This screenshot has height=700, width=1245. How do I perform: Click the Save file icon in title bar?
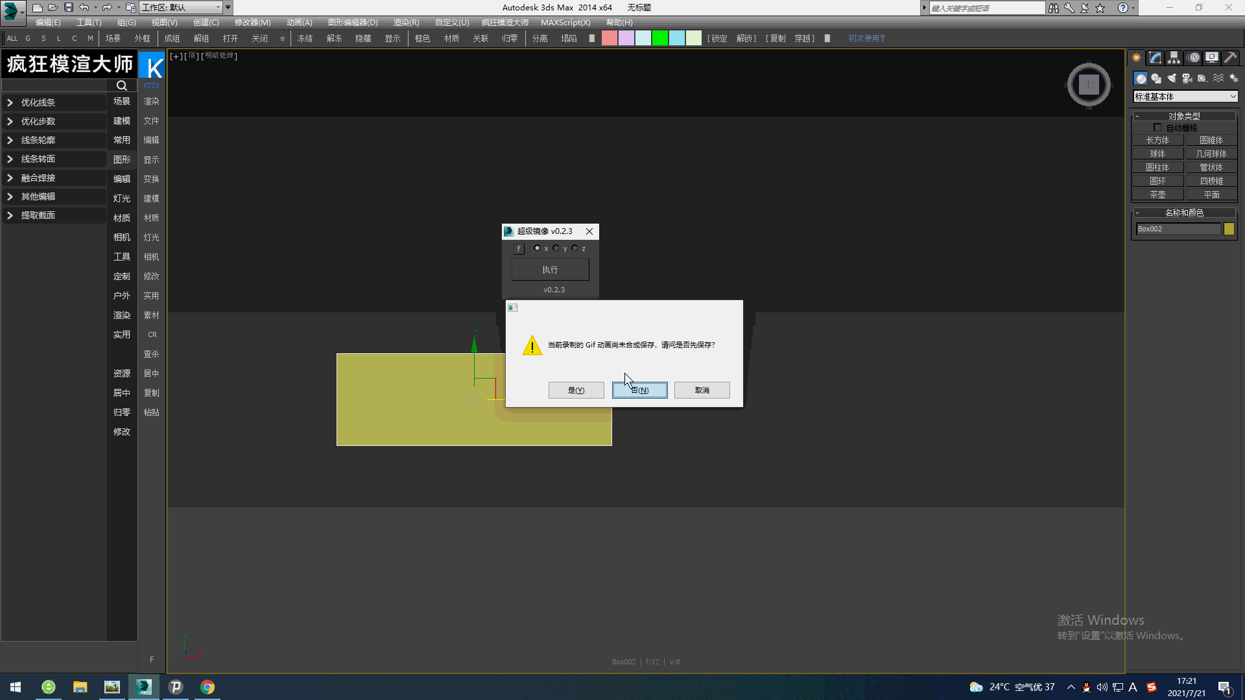(x=68, y=8)
